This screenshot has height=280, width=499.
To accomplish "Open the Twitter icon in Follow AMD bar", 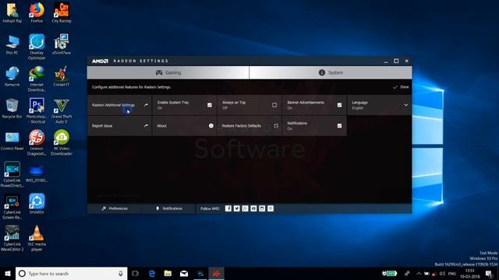I will point(237,208).
